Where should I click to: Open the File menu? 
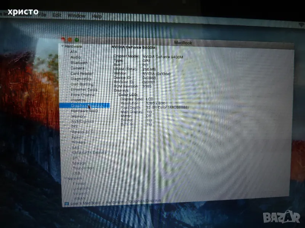pyautogui.click(x=42, y=15)
